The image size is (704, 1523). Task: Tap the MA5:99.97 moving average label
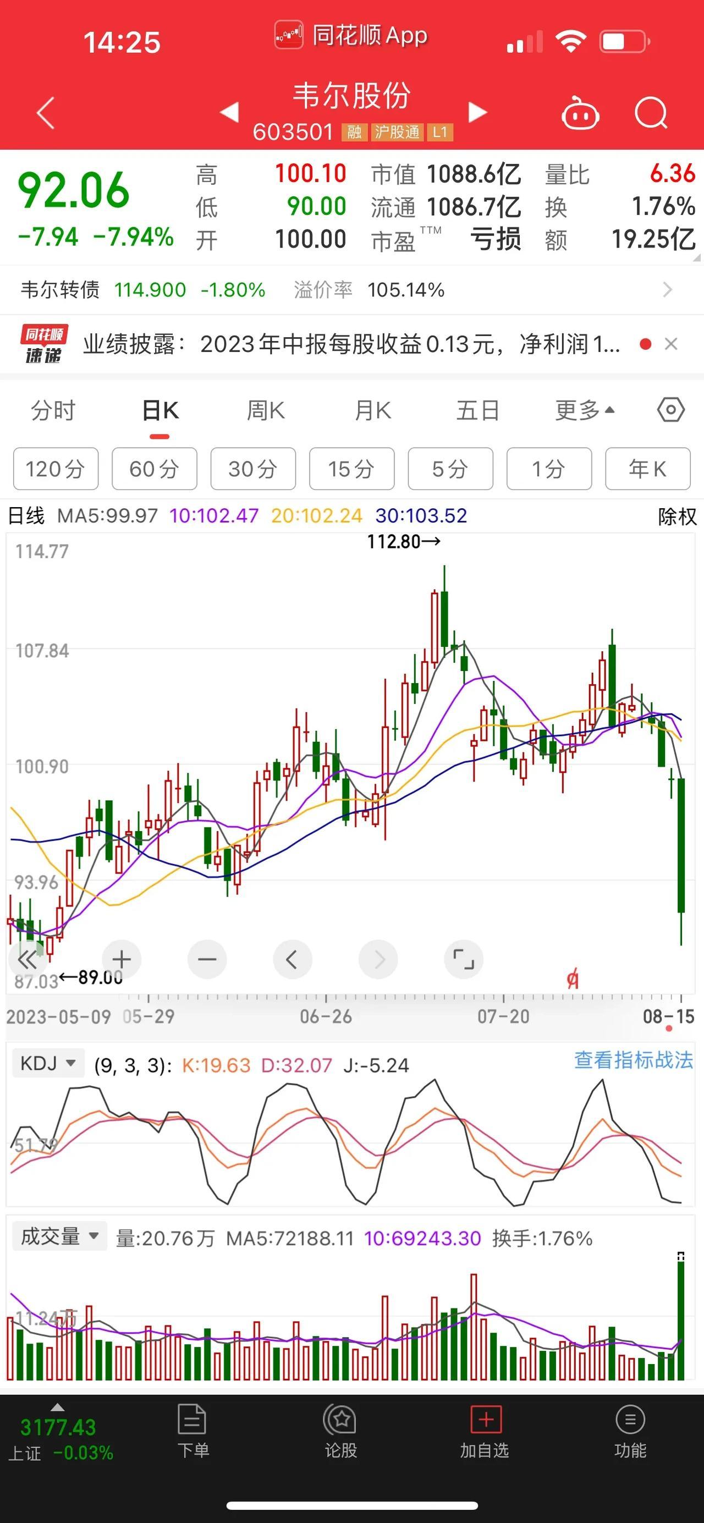[x=108, y=515]
